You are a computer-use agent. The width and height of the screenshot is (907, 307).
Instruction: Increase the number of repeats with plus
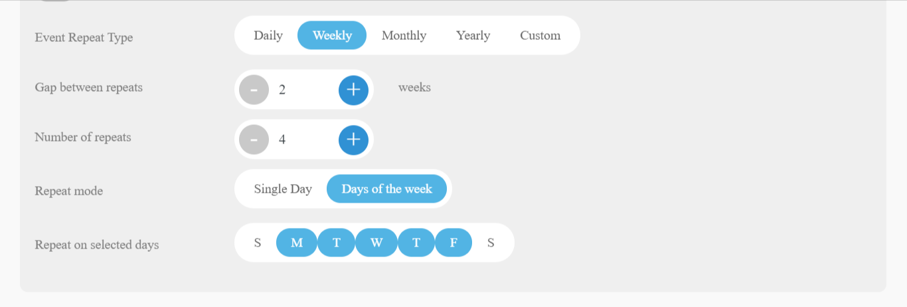pos(353,140)
